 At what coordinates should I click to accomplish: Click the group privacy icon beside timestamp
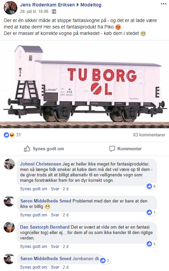pyautogui.click(x=54, y=12)
